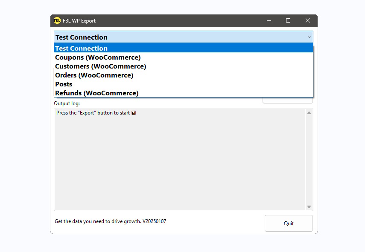This screenshot has width=365, height=252.
Task: Close the FBL WP Export window
Action: [307, 20]
